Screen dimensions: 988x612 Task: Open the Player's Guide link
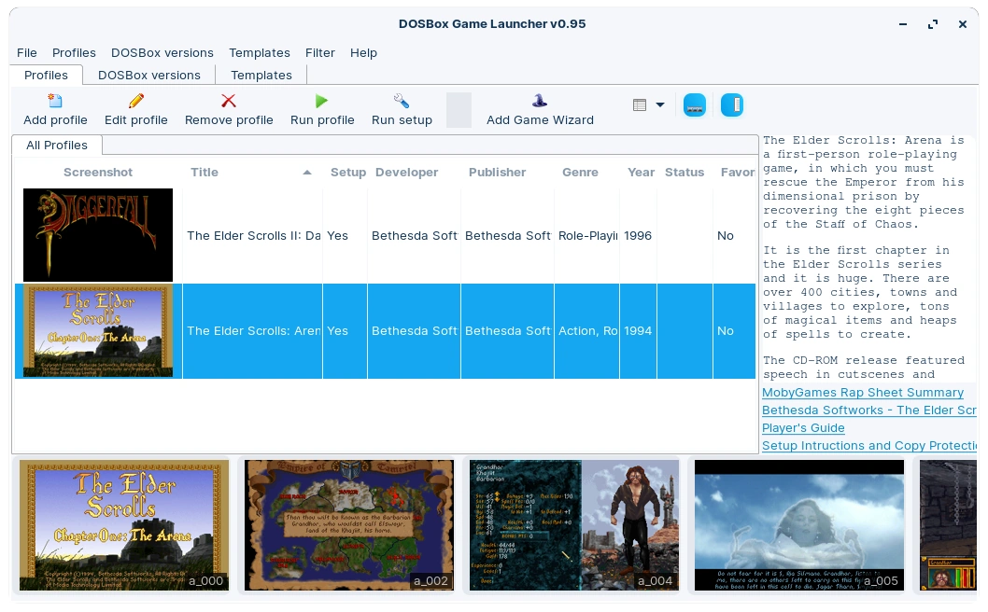coord(803,428)
